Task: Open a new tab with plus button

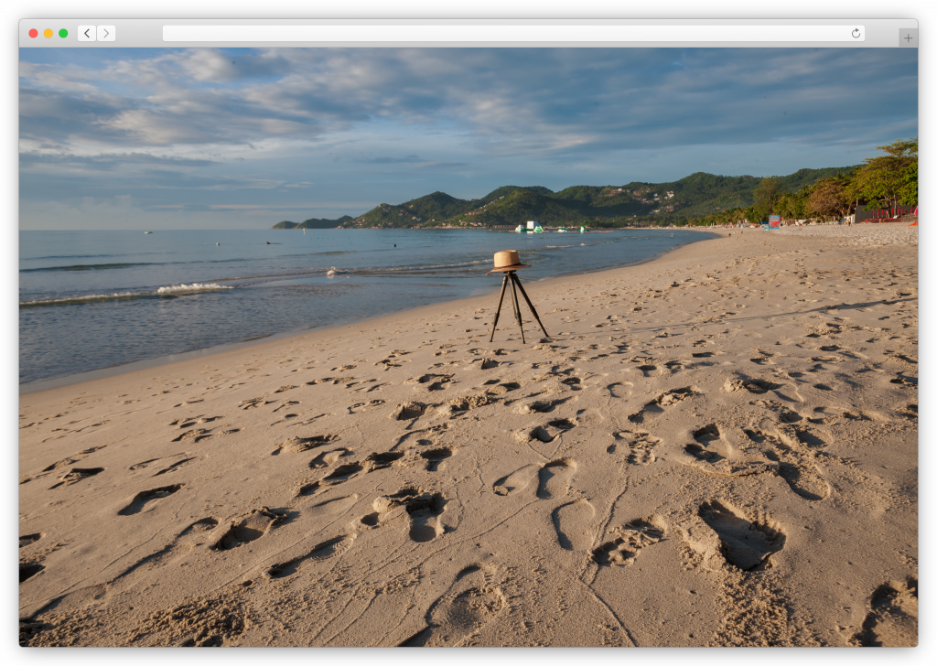Action: coord(908,38)
